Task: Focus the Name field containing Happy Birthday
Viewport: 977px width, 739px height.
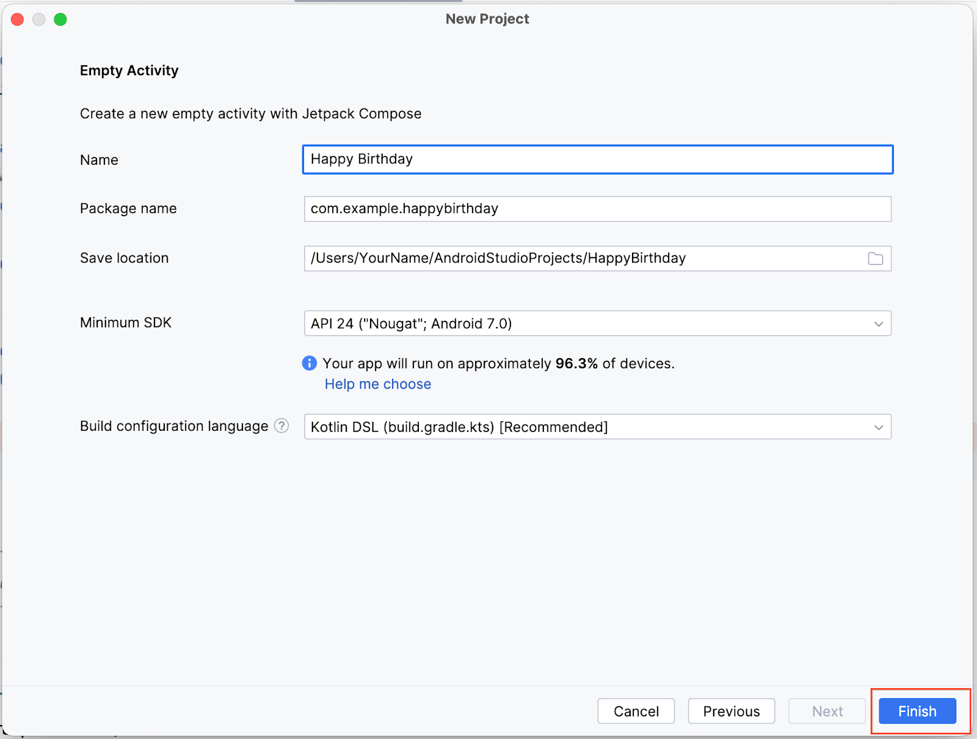Action: 597,159
